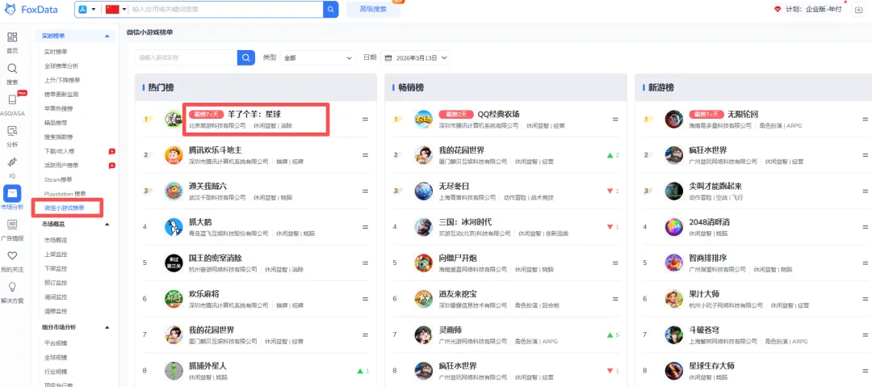This screenshot has width=872, height=387.
Task: Open 解决方案 lightbulb icon in sidebar
Action: (11, 292)
